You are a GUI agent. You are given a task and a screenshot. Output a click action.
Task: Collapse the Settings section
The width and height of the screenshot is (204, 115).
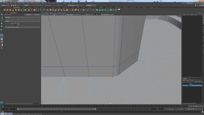point(22,21)
